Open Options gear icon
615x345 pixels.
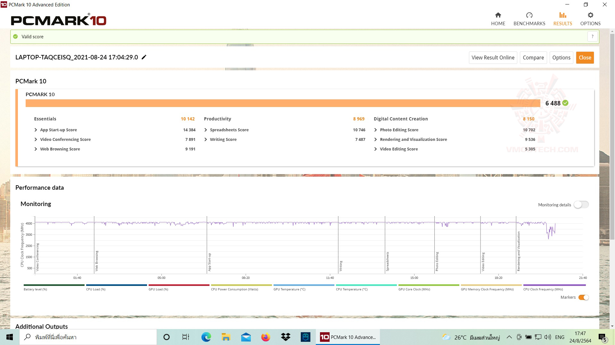(x=590, y=15)
